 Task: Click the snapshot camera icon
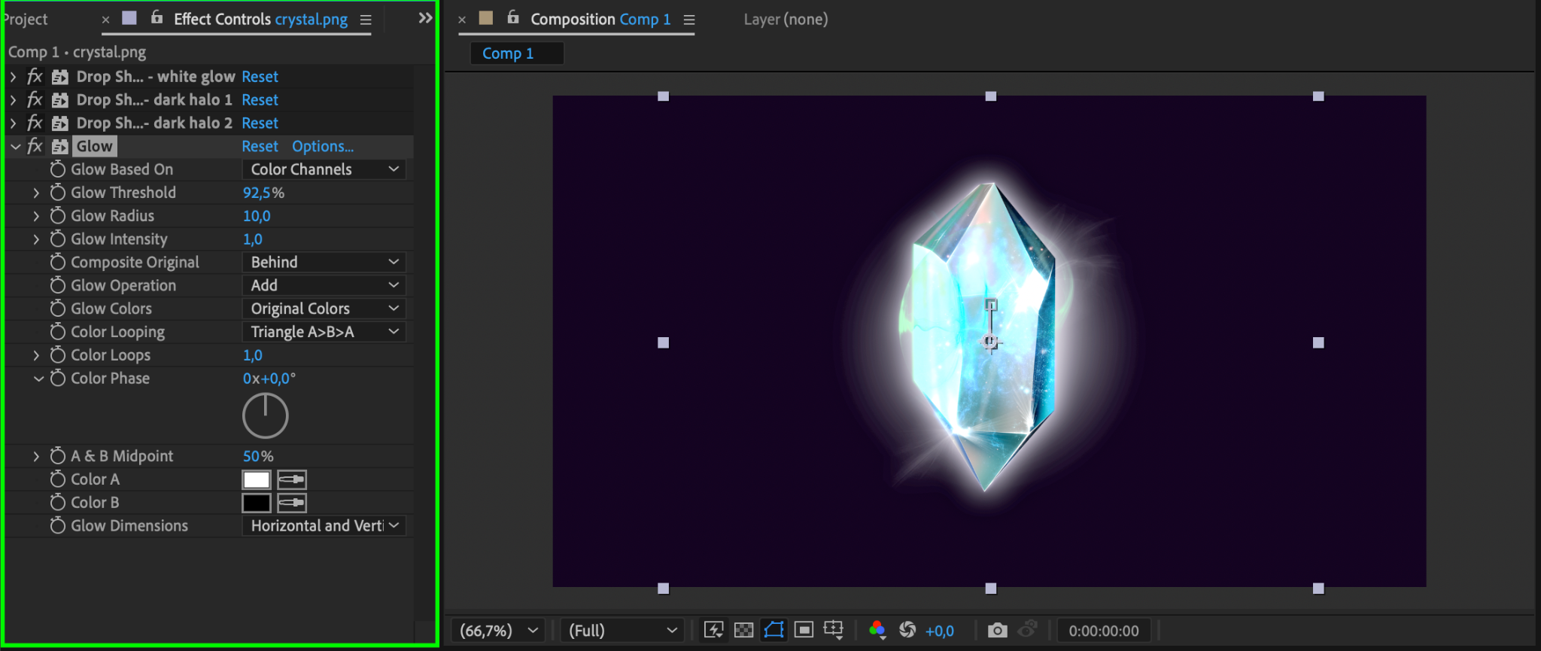pyautogui.click(x=997, y=630)
